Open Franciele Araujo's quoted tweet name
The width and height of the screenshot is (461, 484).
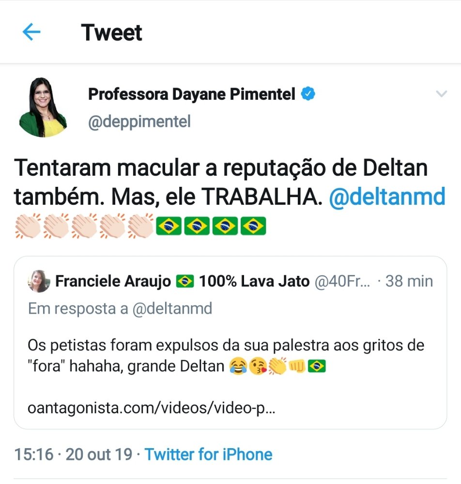(113, 281)
